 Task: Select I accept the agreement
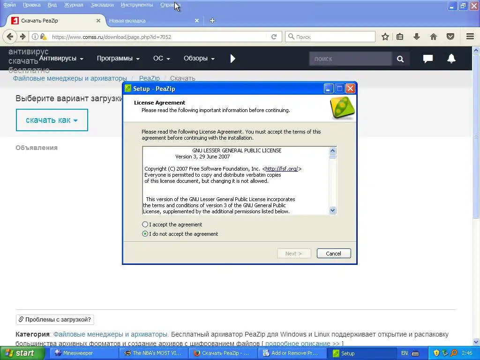coord(172,225)
